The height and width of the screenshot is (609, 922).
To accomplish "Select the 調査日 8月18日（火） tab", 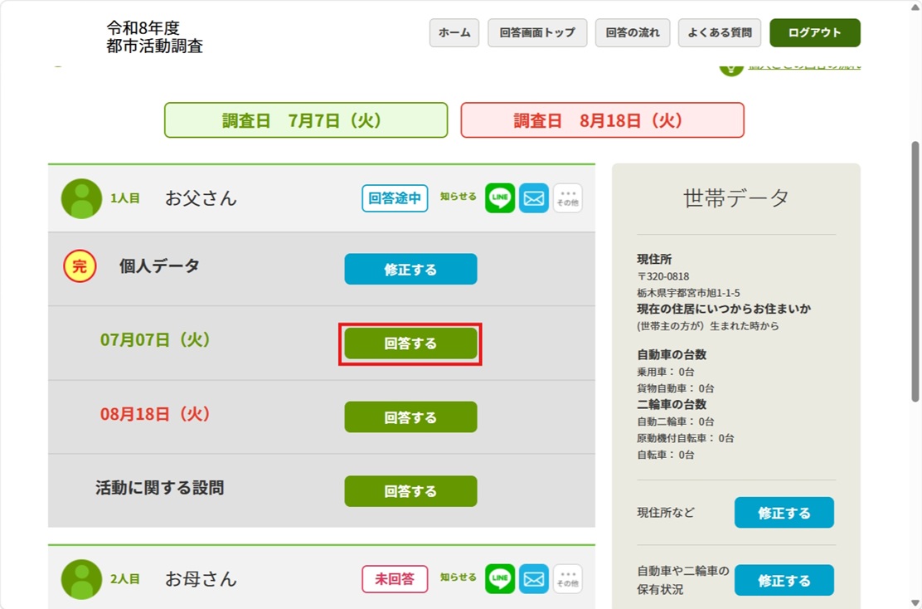I will 602,120.
